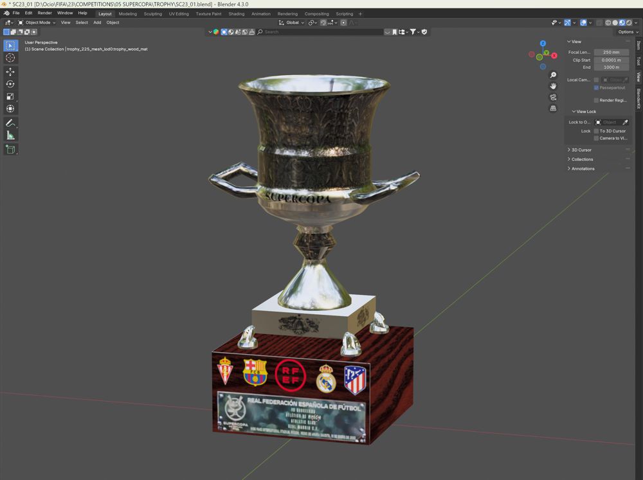Click the outliner filter funnel icon
Image resolution: width=643 pixels, height=480 pixels.
click(413, 32)
